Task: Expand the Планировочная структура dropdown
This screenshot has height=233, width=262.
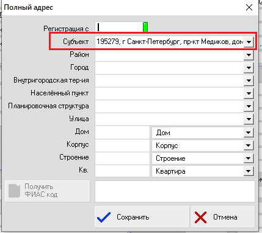Action: (249, 106)
